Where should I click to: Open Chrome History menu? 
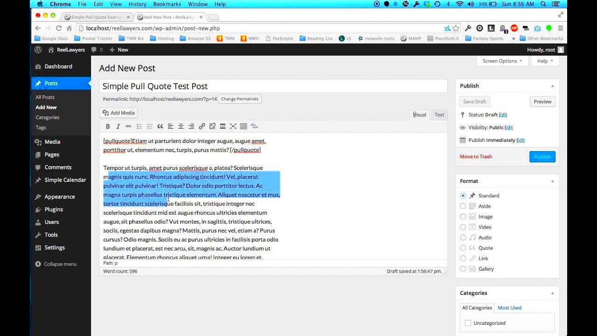click(137, 4)
